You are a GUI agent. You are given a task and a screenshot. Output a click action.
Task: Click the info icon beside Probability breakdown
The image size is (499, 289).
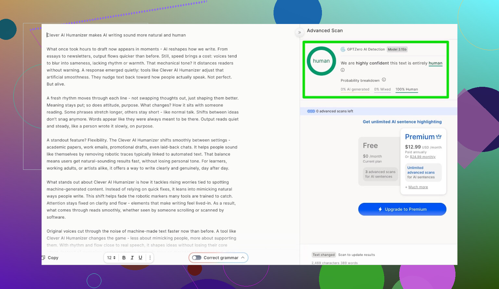(x=384, y=80)
